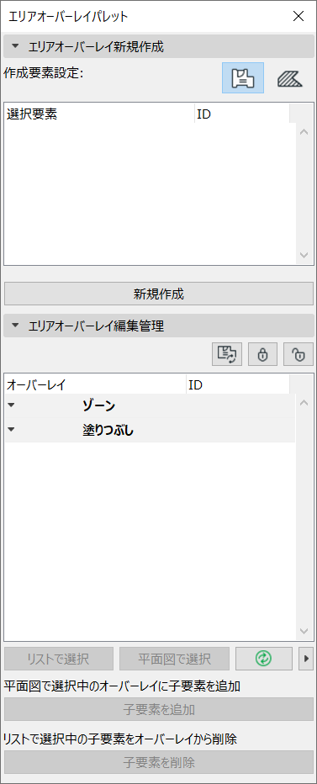Screen dimensions: 317x784
Task: Click the 子要素を削除 button
Action: pos(158,762)
